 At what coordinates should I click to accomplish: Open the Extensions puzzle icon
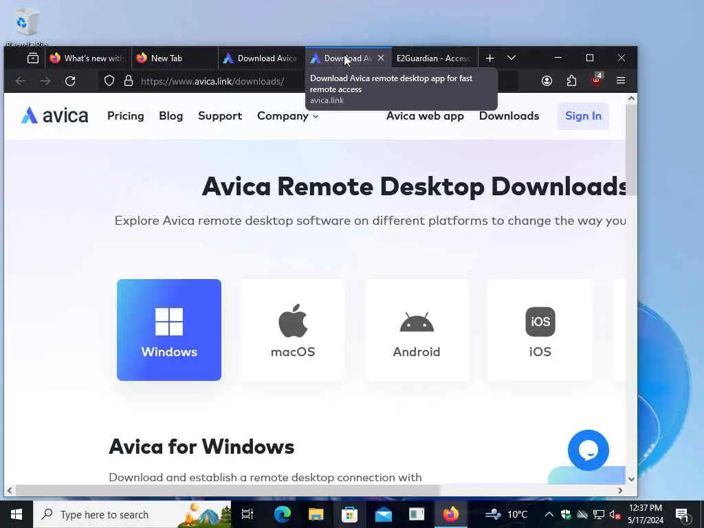click(x=571, y=81)
